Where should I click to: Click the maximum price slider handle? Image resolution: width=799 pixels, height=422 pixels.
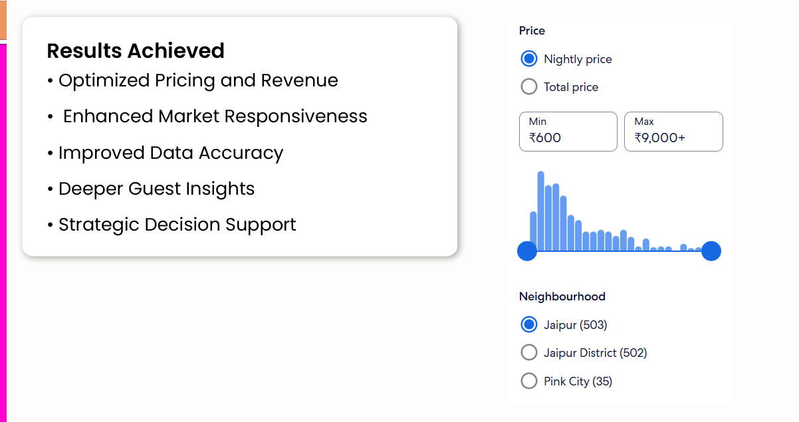coord(711,251)
